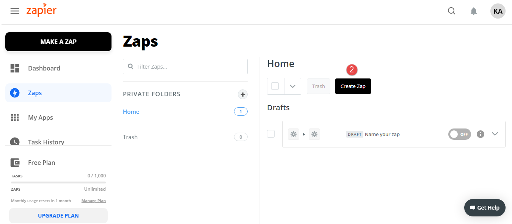Check the draft zap checkbox
The image size is (512, 224).
click(x=271, y=134)
